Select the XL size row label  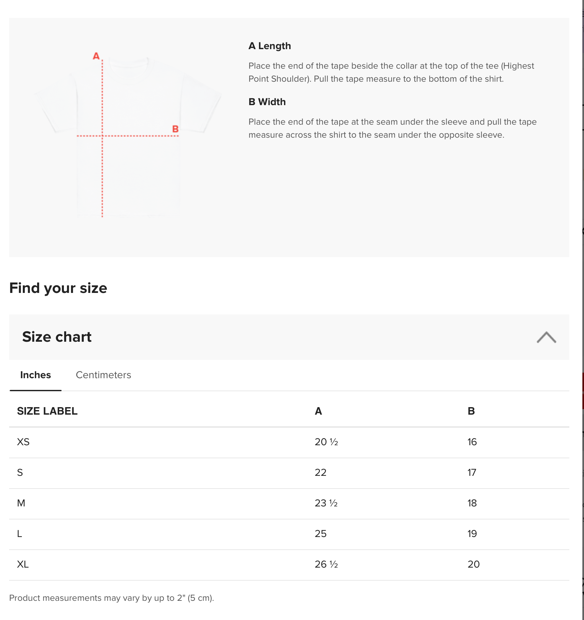click(23, 564)
